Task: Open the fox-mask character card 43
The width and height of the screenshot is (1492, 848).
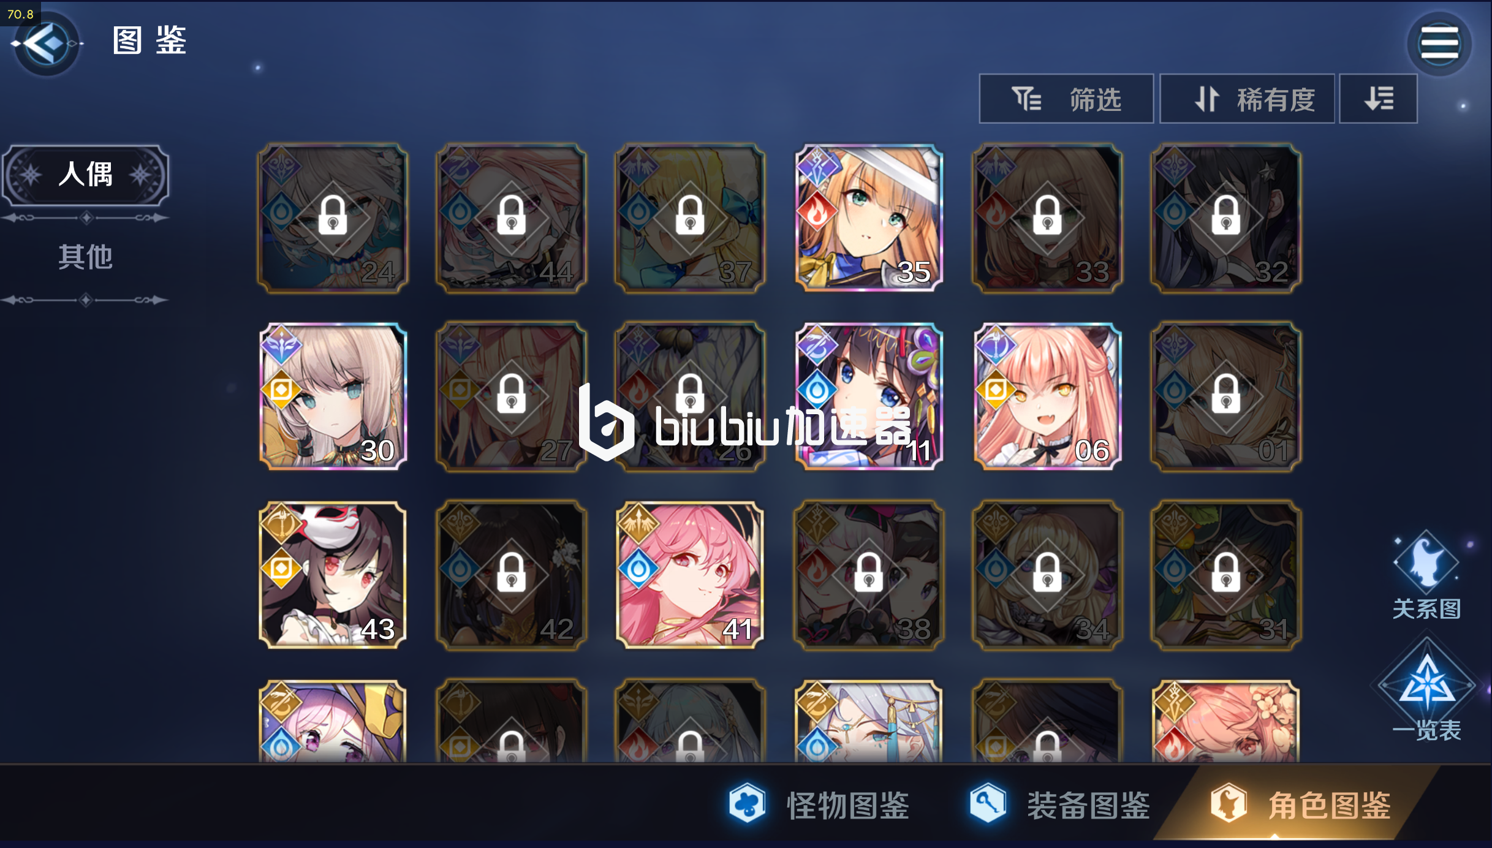Action: point(333,575)
